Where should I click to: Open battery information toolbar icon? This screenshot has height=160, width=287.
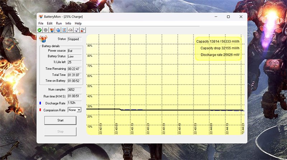[52, 30]
